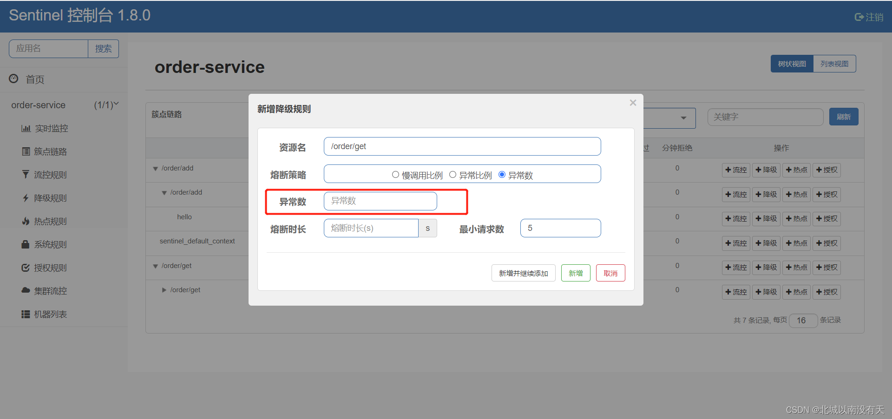Click +热点 in first /order/add row

[796, 170]
